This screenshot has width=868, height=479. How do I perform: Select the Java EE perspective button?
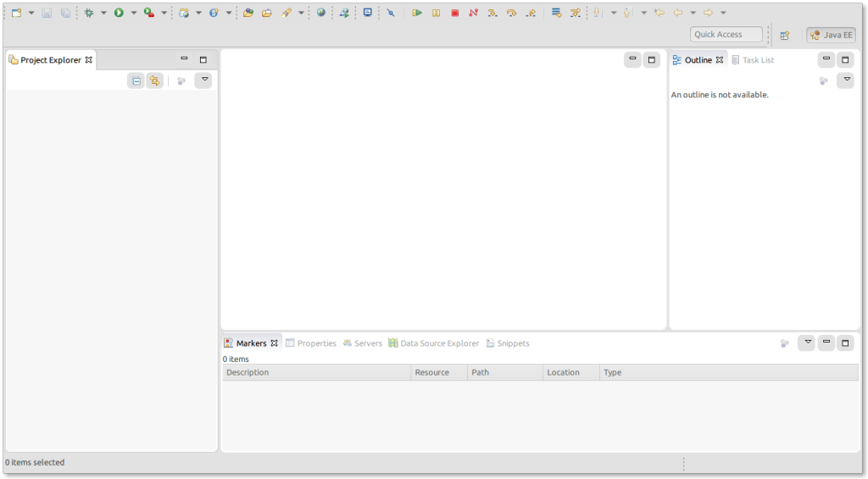click(831, 35)
